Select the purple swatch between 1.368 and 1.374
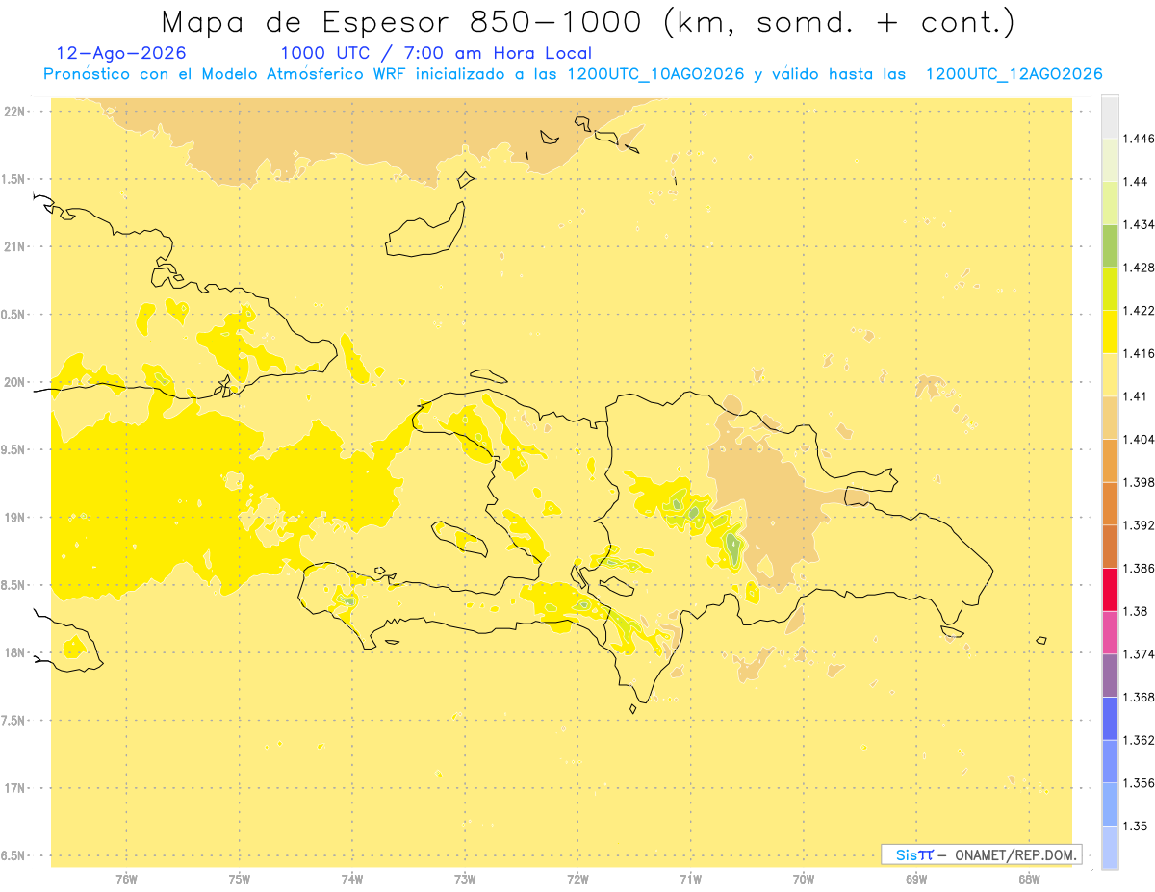 coord(1110,675)
